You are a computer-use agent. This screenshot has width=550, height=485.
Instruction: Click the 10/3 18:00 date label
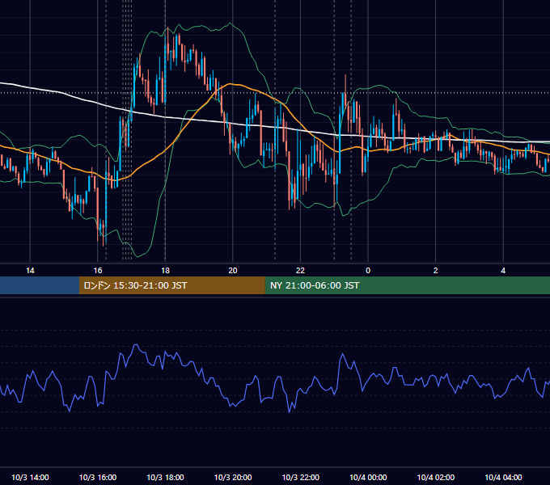pos(165,477)
